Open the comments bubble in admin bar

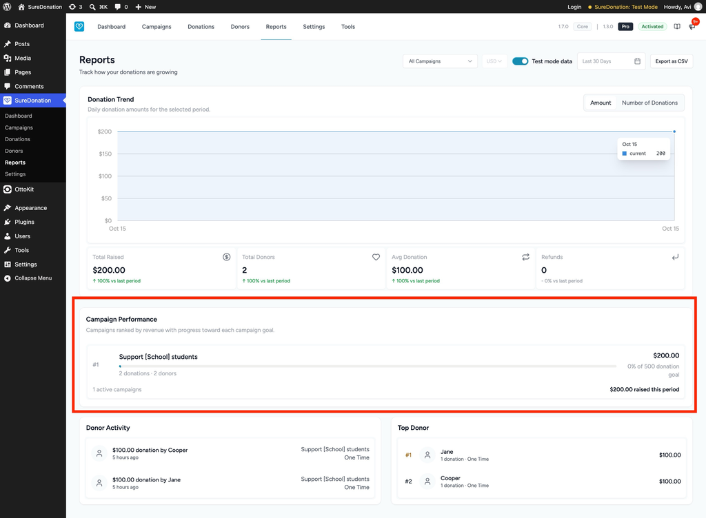[117, 7]
